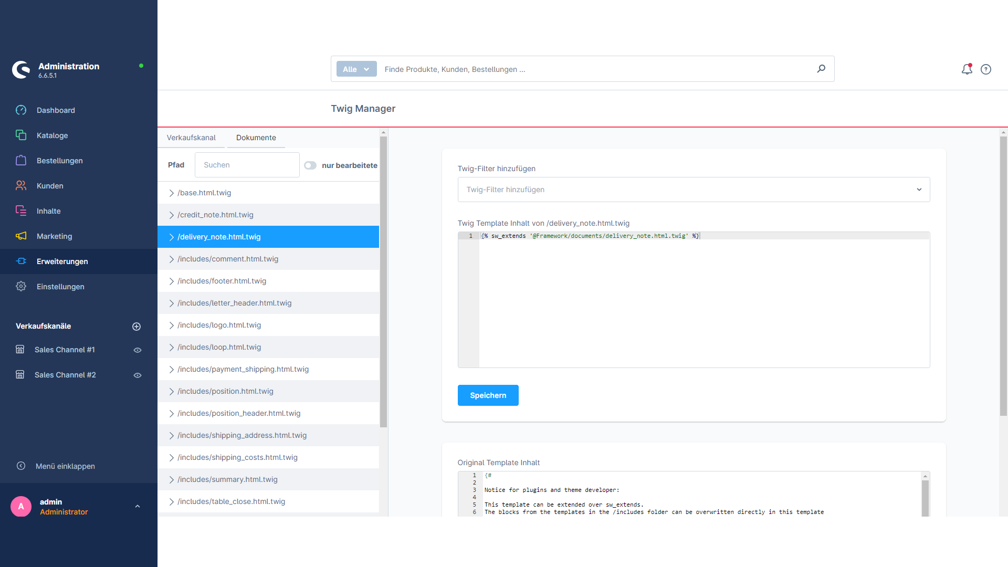Click the Inhalte content icon
1008x567 pixels.
[21, 211]
